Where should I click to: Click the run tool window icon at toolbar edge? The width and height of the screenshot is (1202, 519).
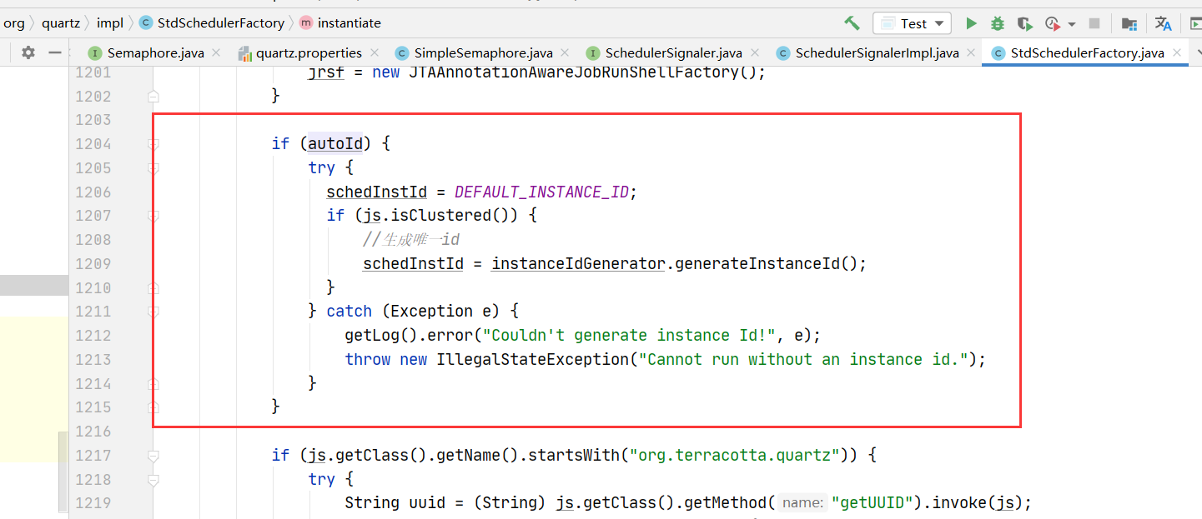(x=1195, y=23)
